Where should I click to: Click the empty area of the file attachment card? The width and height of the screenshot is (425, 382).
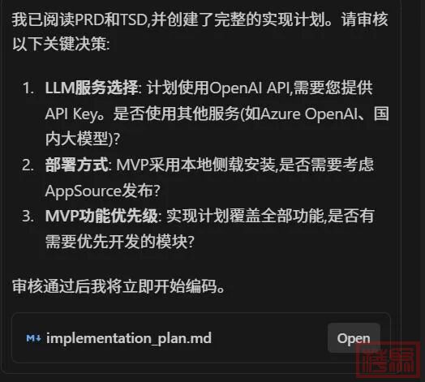pyautogui.click(x=268, y=338)
